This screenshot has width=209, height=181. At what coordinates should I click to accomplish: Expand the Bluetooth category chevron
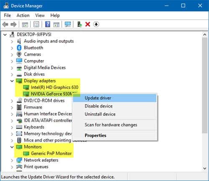[x=12, y=48]
